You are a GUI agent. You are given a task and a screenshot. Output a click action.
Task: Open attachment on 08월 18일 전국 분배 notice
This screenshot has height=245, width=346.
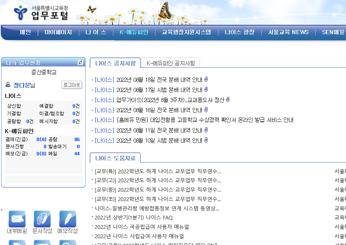click(x=206, y=79)
